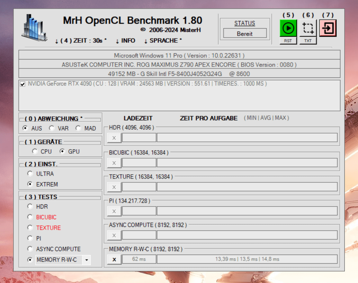Expand the MEMORY R-W-C dropdown arrow

pos(86,260)
